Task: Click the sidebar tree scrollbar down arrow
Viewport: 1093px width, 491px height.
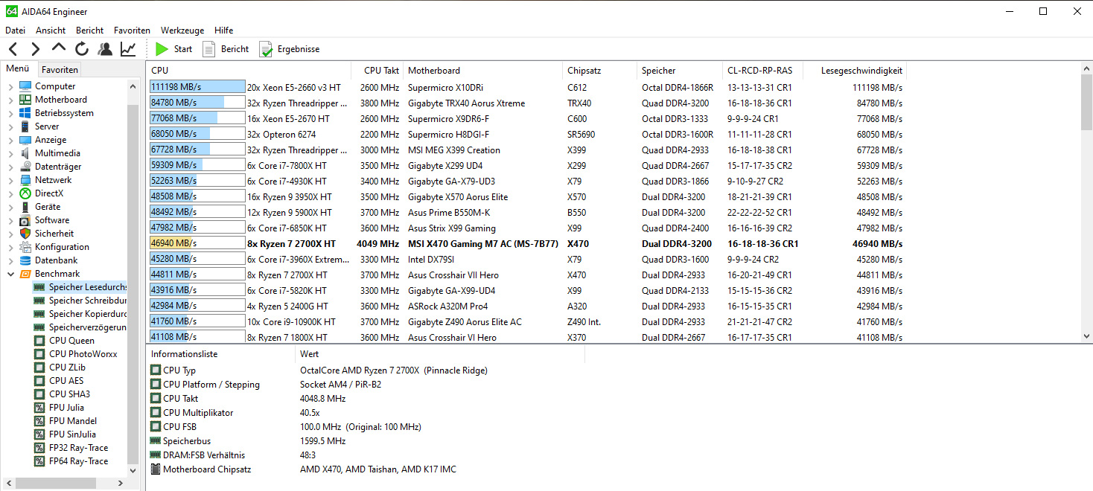Action: (133, 470)
